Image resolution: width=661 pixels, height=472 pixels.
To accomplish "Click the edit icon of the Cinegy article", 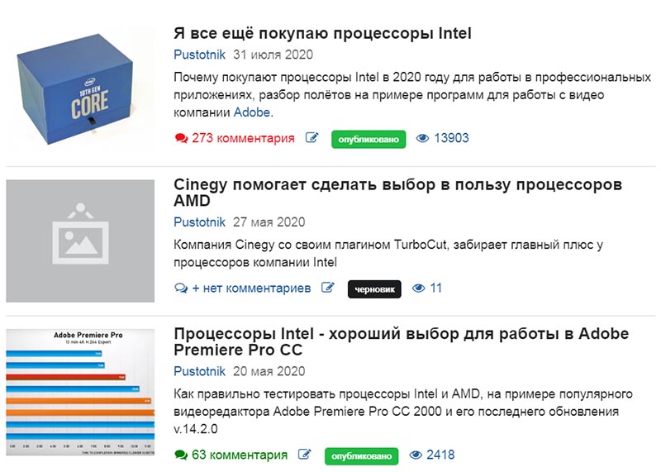I will click(x=328, y=288).
